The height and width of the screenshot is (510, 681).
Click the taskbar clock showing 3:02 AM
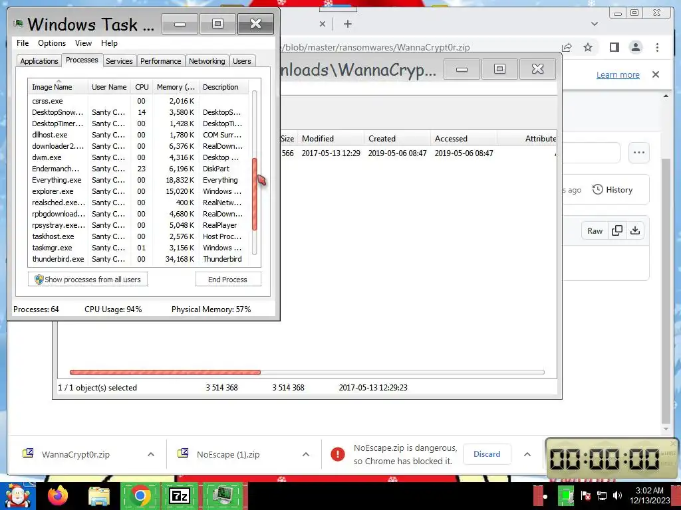(x=650, y=495)
